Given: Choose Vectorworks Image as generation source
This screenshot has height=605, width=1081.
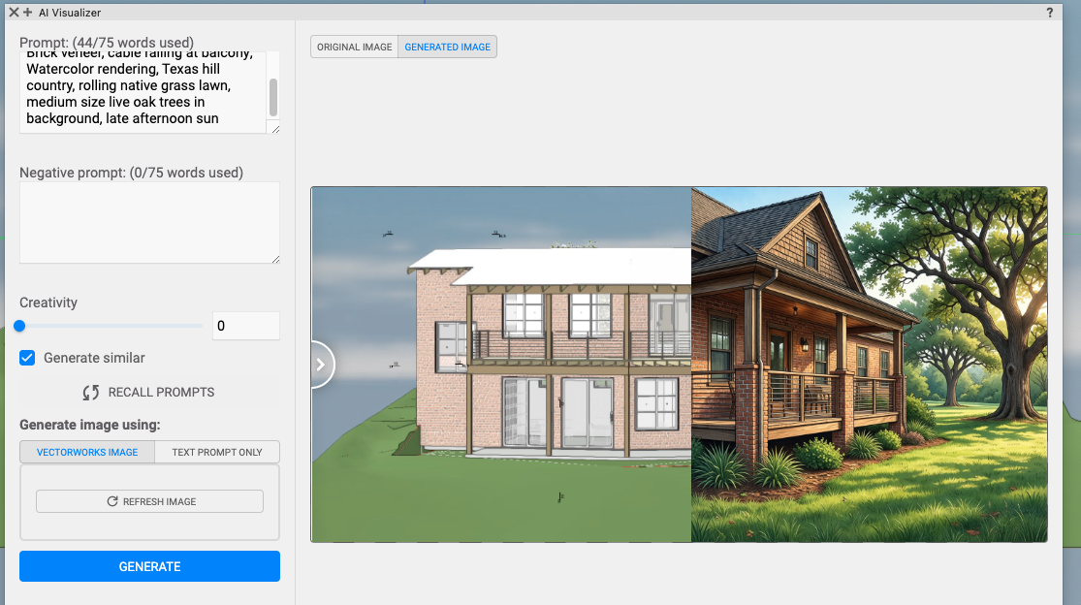Looking at the screenshot, I should click(x=85, y=452).
